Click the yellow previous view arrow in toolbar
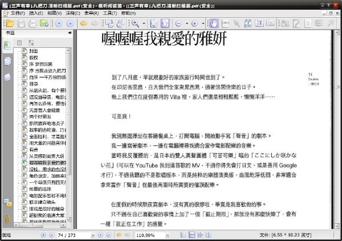Screen dimensions: 342x241 click(x=84, y=23)
